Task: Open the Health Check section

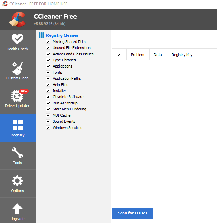Action: point(17,43)
